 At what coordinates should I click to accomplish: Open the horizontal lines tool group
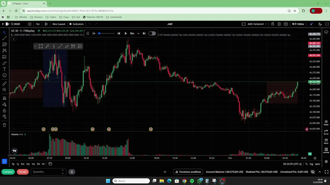[x=4, y=44]
